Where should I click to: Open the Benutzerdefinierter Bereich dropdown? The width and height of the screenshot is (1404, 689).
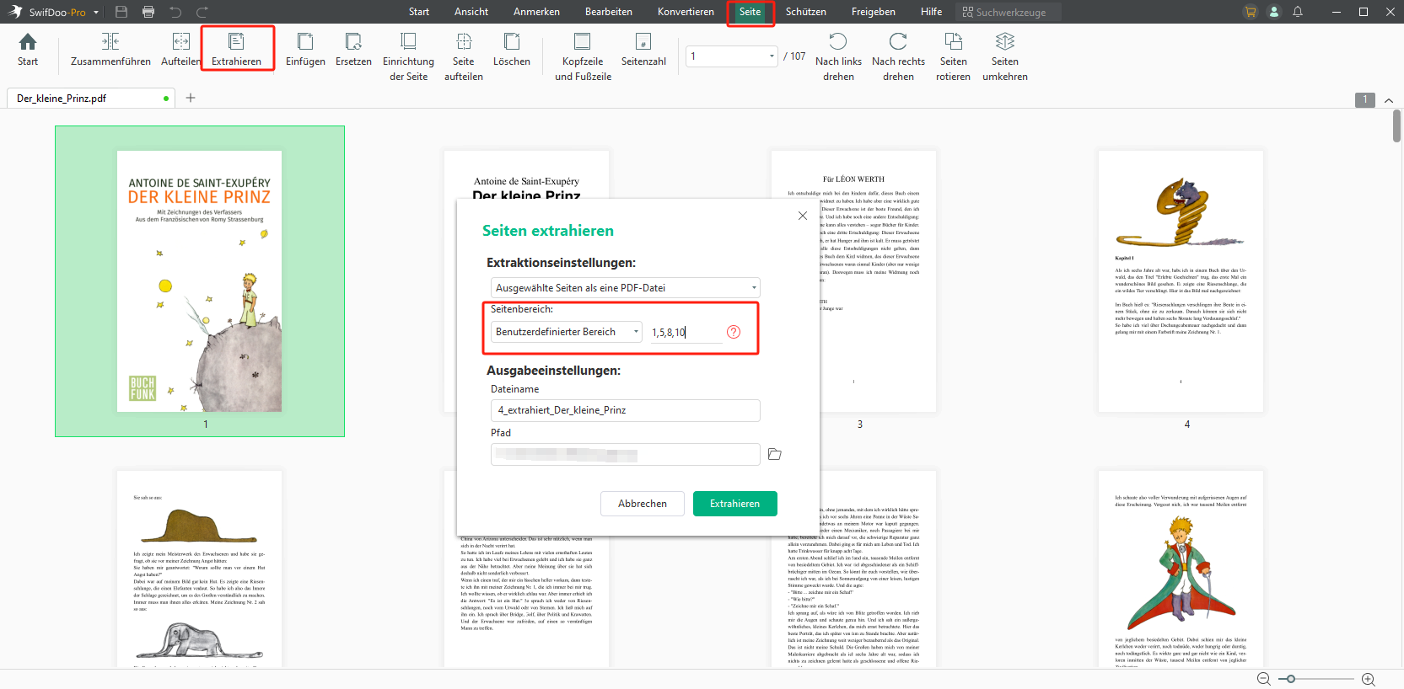567,332
